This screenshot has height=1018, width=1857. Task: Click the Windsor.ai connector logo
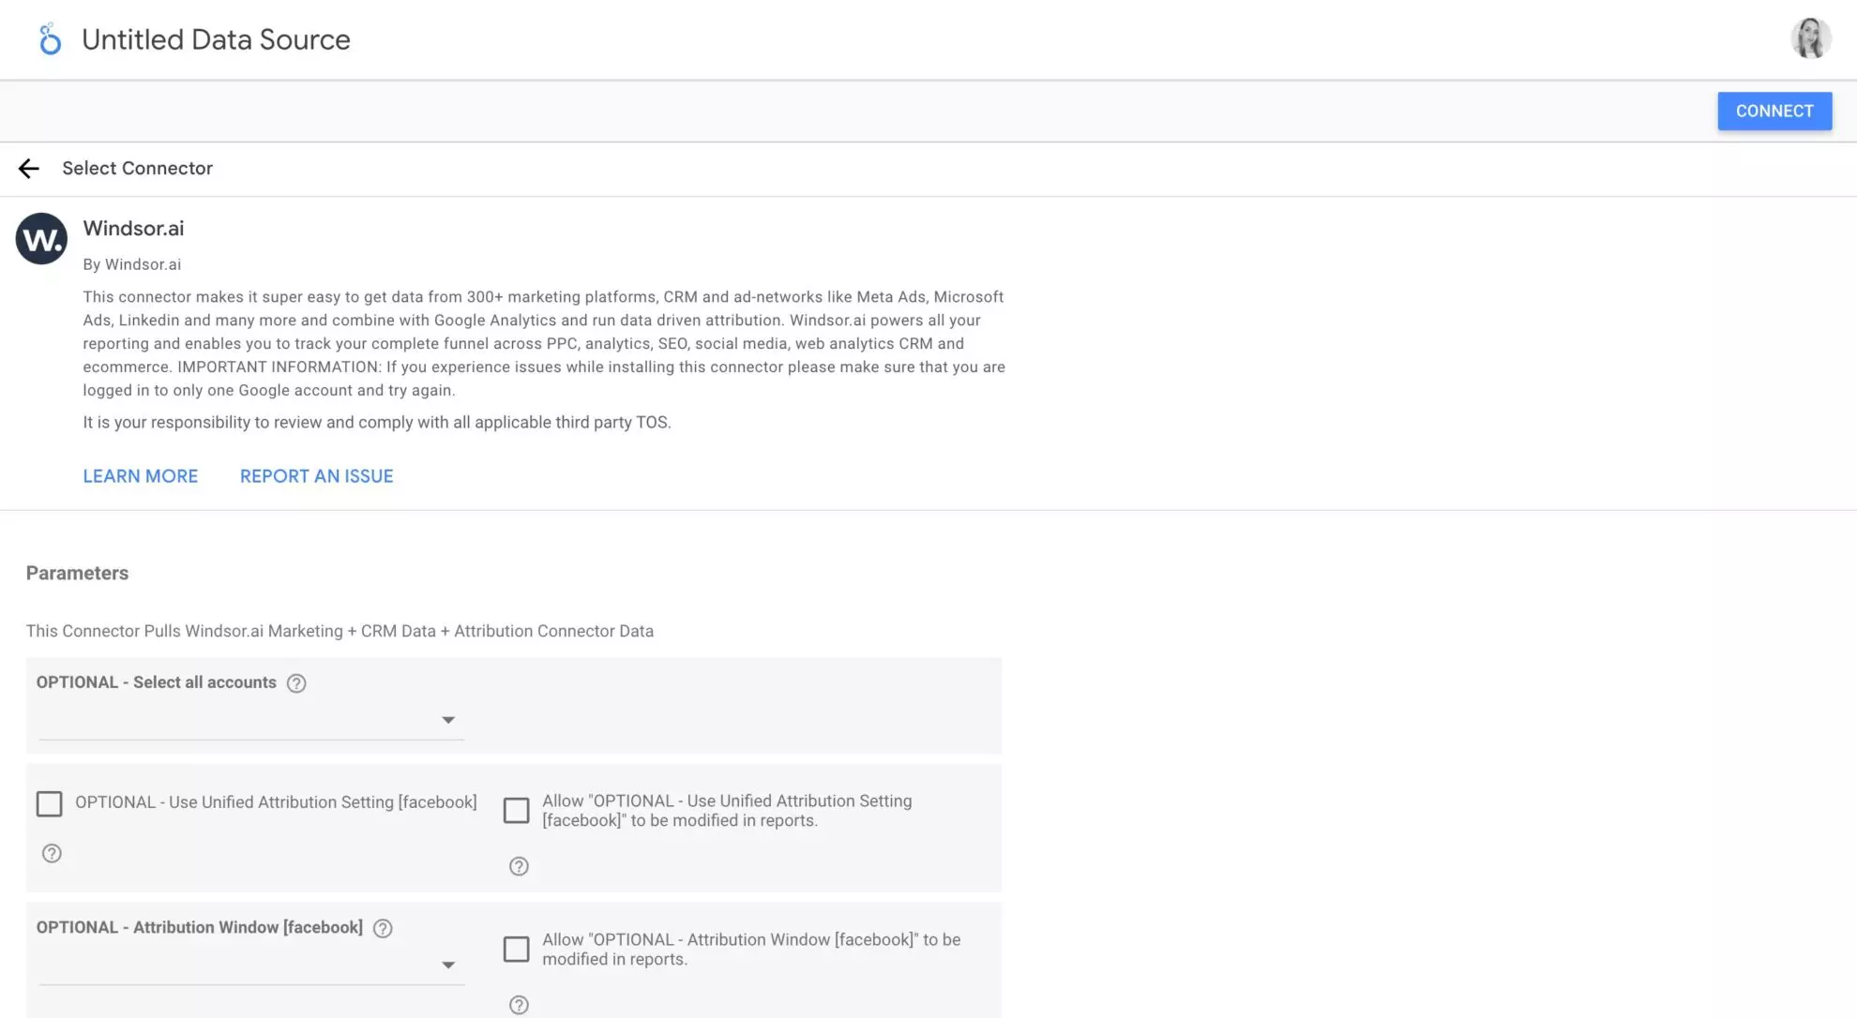coord(41,239)
